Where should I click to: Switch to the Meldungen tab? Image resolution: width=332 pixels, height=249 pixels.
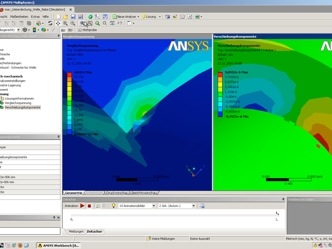[x=76, y=231]
